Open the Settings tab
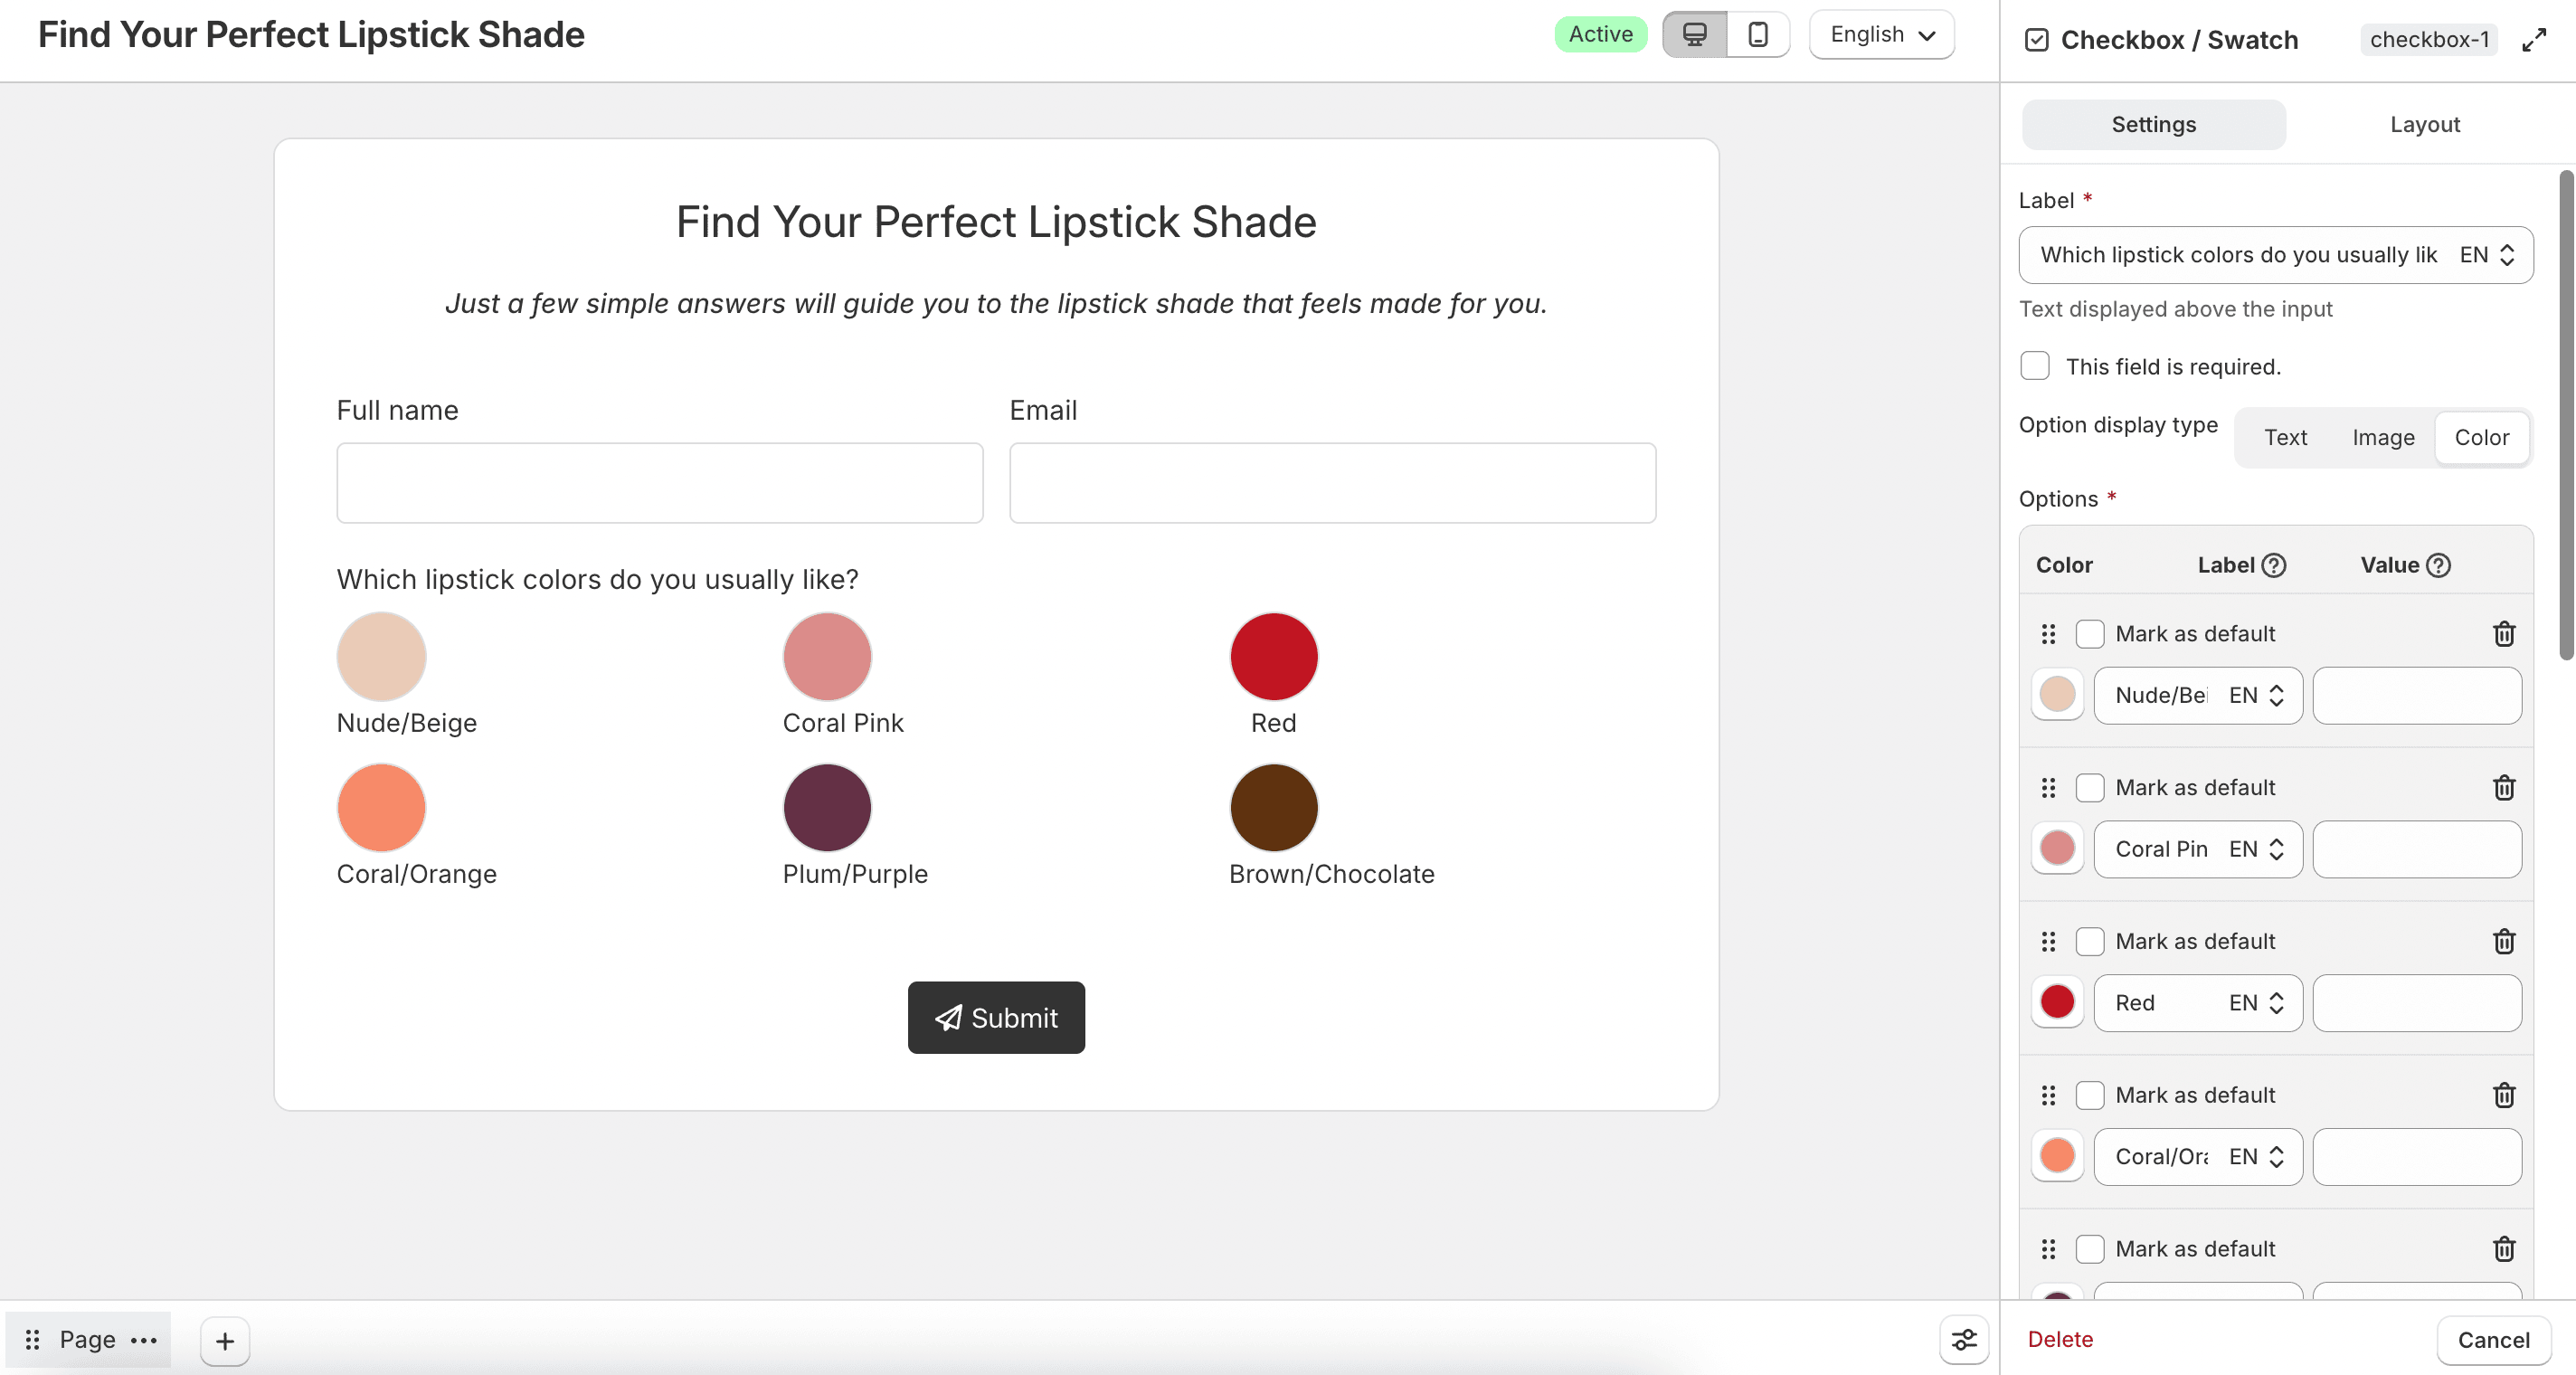2576x1375 pixels. (2153, 125)
